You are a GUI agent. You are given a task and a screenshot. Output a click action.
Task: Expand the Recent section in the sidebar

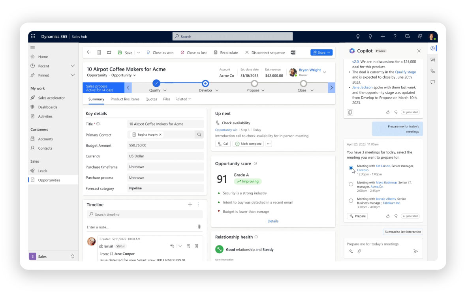73,66
